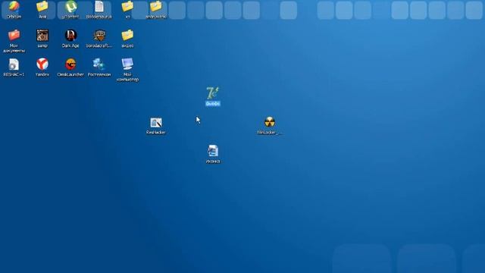The image size is (485, 273).
Task: Select the text file icon beside µTorrent
Action: (x=99, y=7)
